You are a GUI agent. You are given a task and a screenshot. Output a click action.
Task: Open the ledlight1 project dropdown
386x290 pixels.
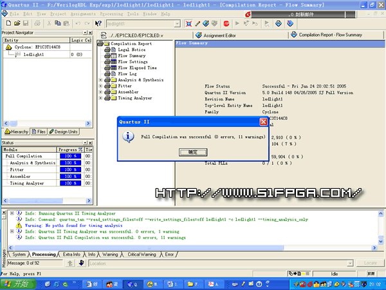[x=177, y=24]
